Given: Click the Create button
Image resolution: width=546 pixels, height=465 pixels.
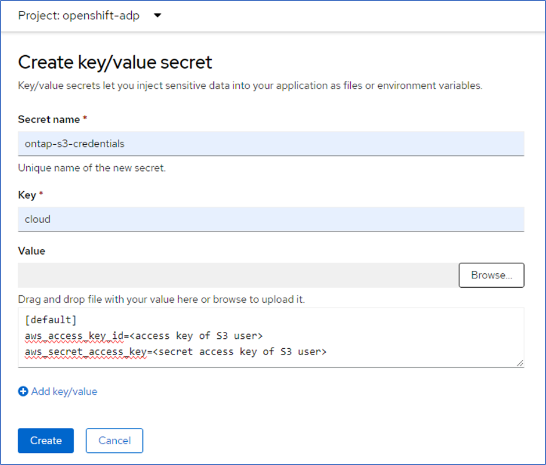Looking at the screenshot, I should coord(46,441).
